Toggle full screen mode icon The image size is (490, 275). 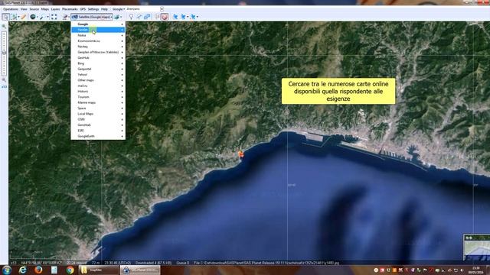click(x=54, y=17)
